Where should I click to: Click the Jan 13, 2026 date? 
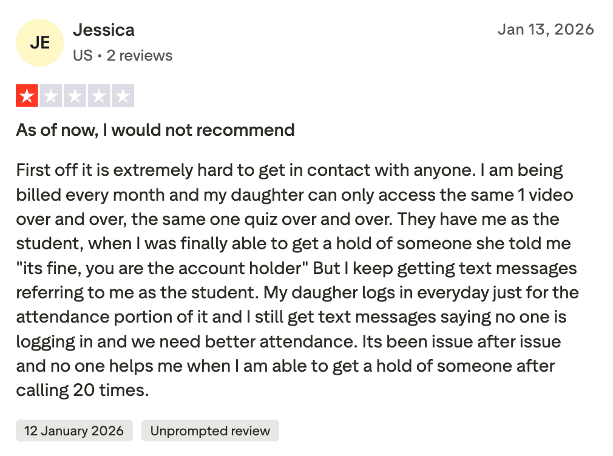point(546,30)
